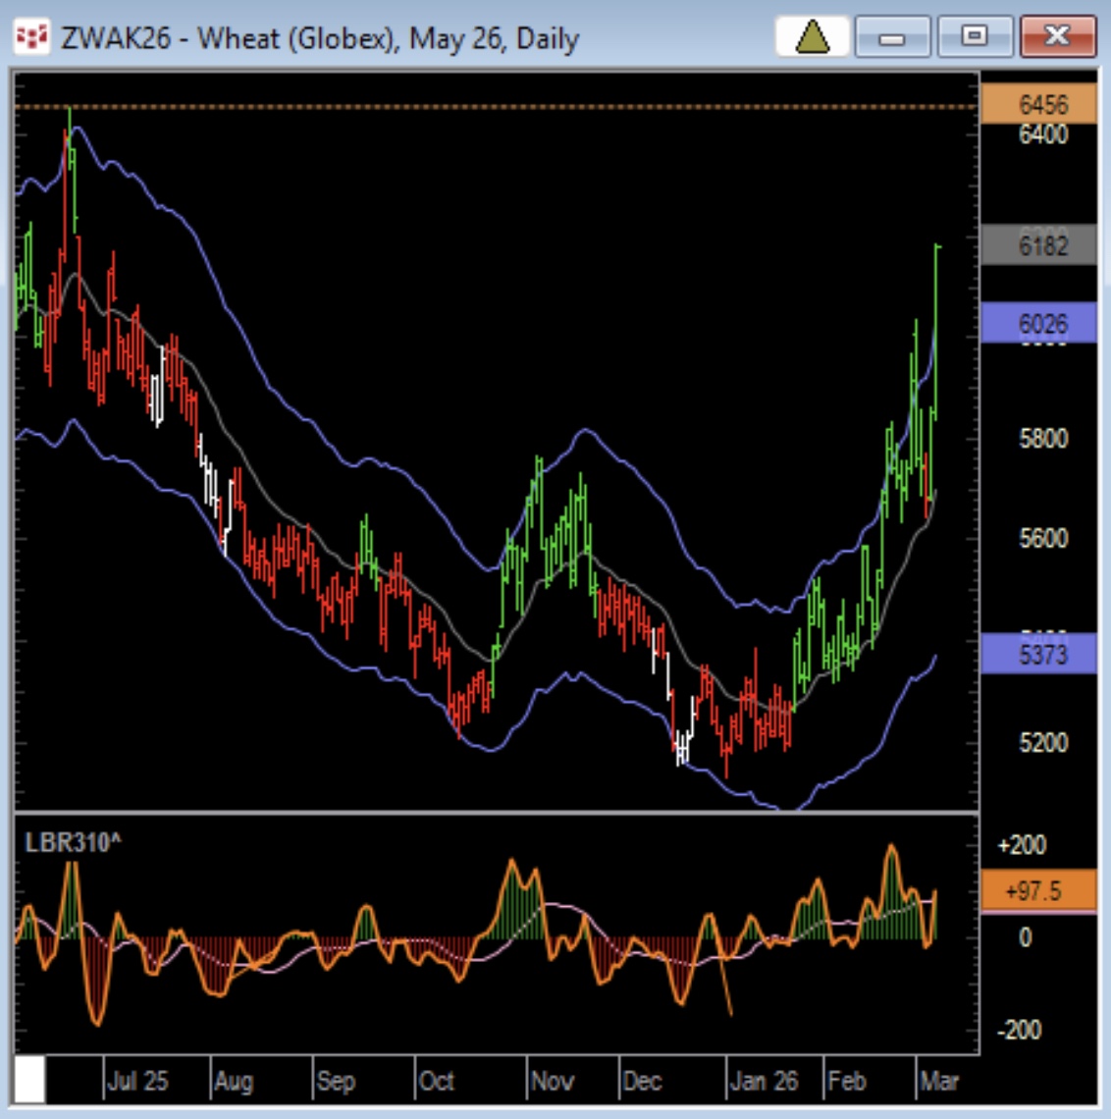Click the 5600 level on price scale
1111x1119 pixels.
pyautogui.click(x=1042, y=539)
